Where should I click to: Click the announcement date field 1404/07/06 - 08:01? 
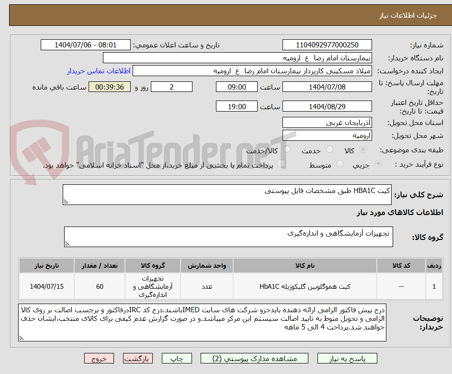coord(86,45)
